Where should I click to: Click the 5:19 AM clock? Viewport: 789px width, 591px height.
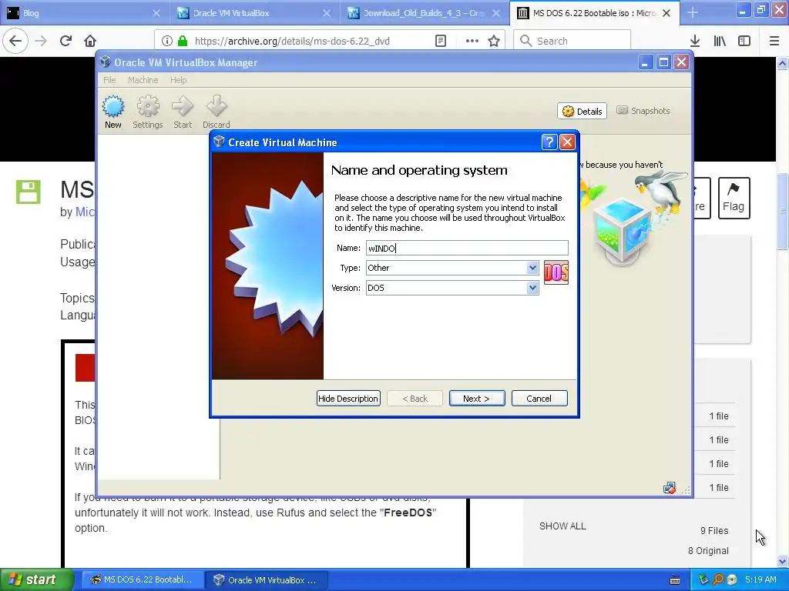(x=760, y=580)
